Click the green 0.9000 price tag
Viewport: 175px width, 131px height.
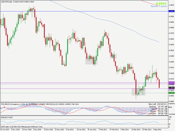[172, 93]
